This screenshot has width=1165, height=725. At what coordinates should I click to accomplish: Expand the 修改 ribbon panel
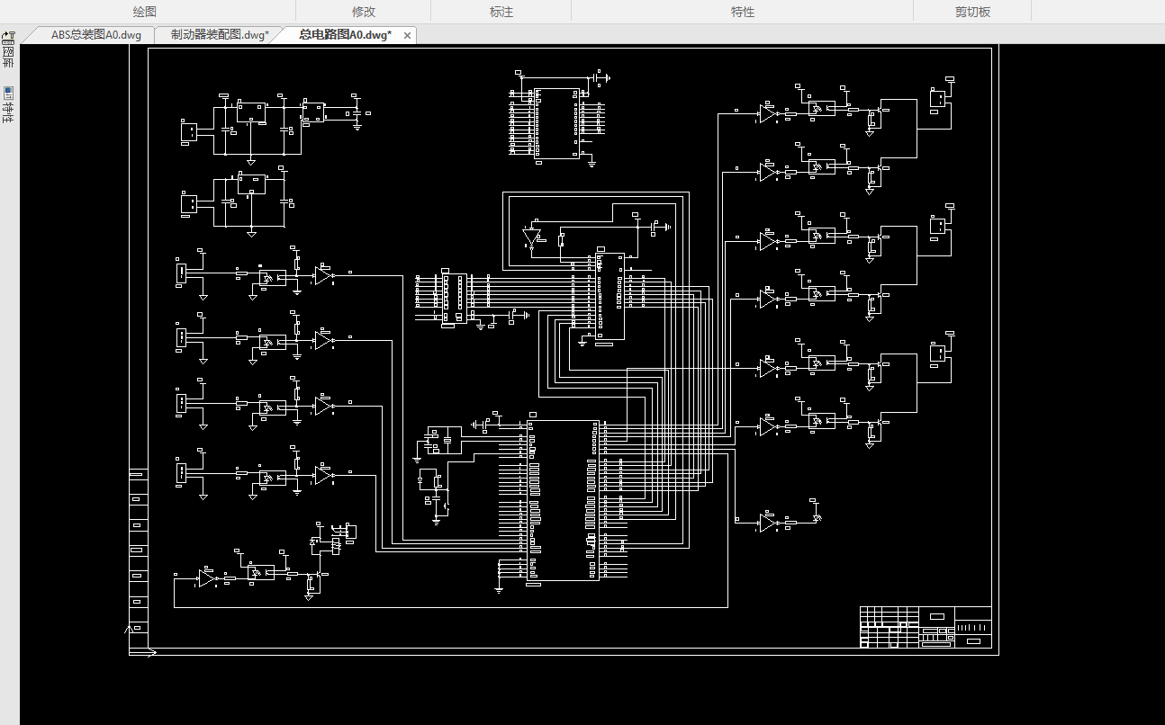[364, 12]
